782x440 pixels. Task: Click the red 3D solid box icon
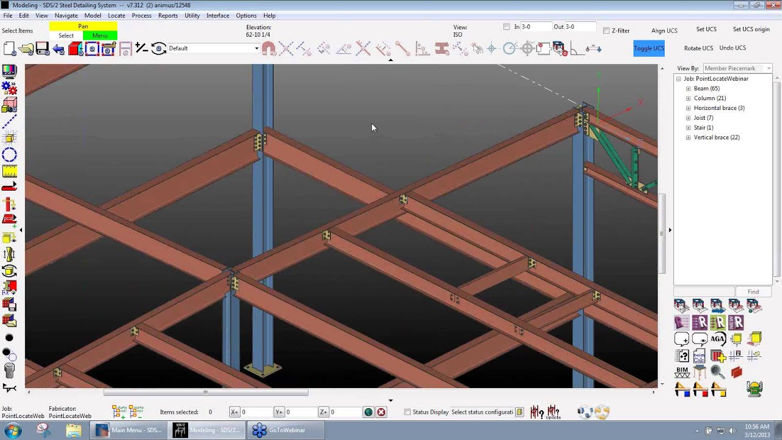tap(76, 49)
